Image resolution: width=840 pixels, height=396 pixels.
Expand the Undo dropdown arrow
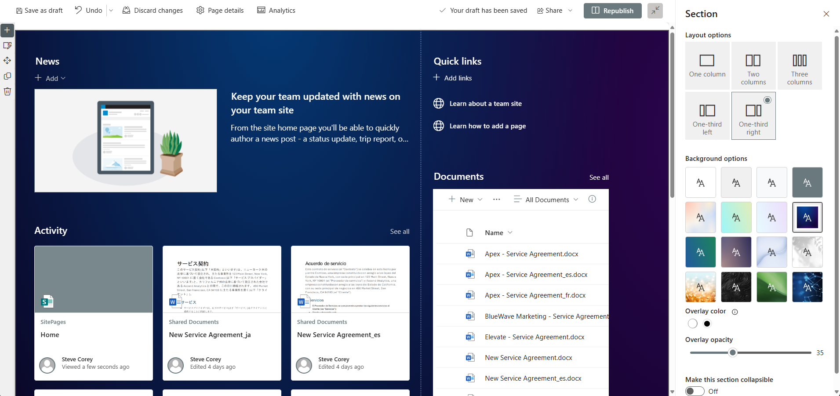(x=111, y=11)
